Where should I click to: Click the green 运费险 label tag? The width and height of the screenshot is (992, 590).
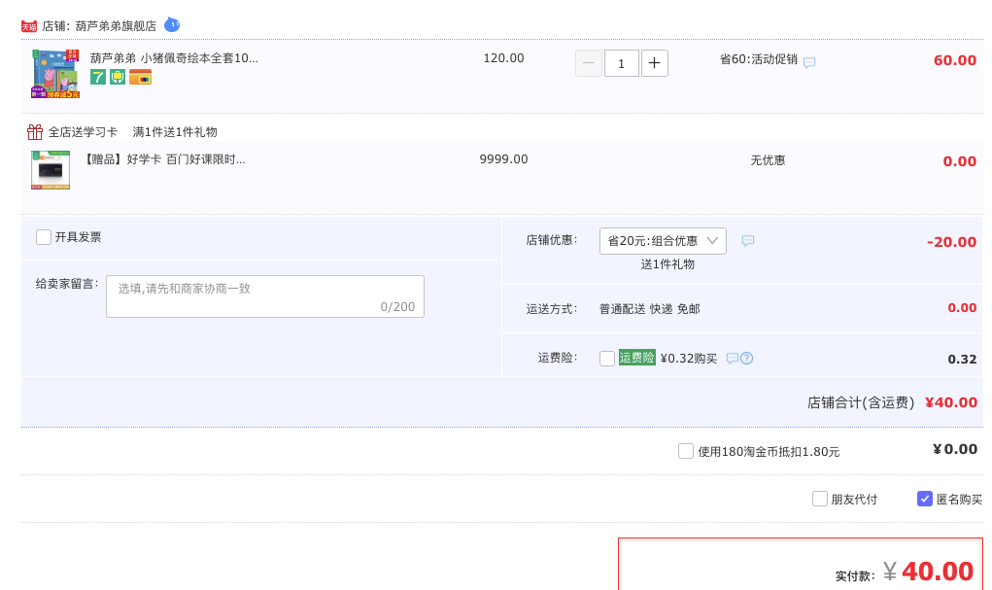[637, 358]
